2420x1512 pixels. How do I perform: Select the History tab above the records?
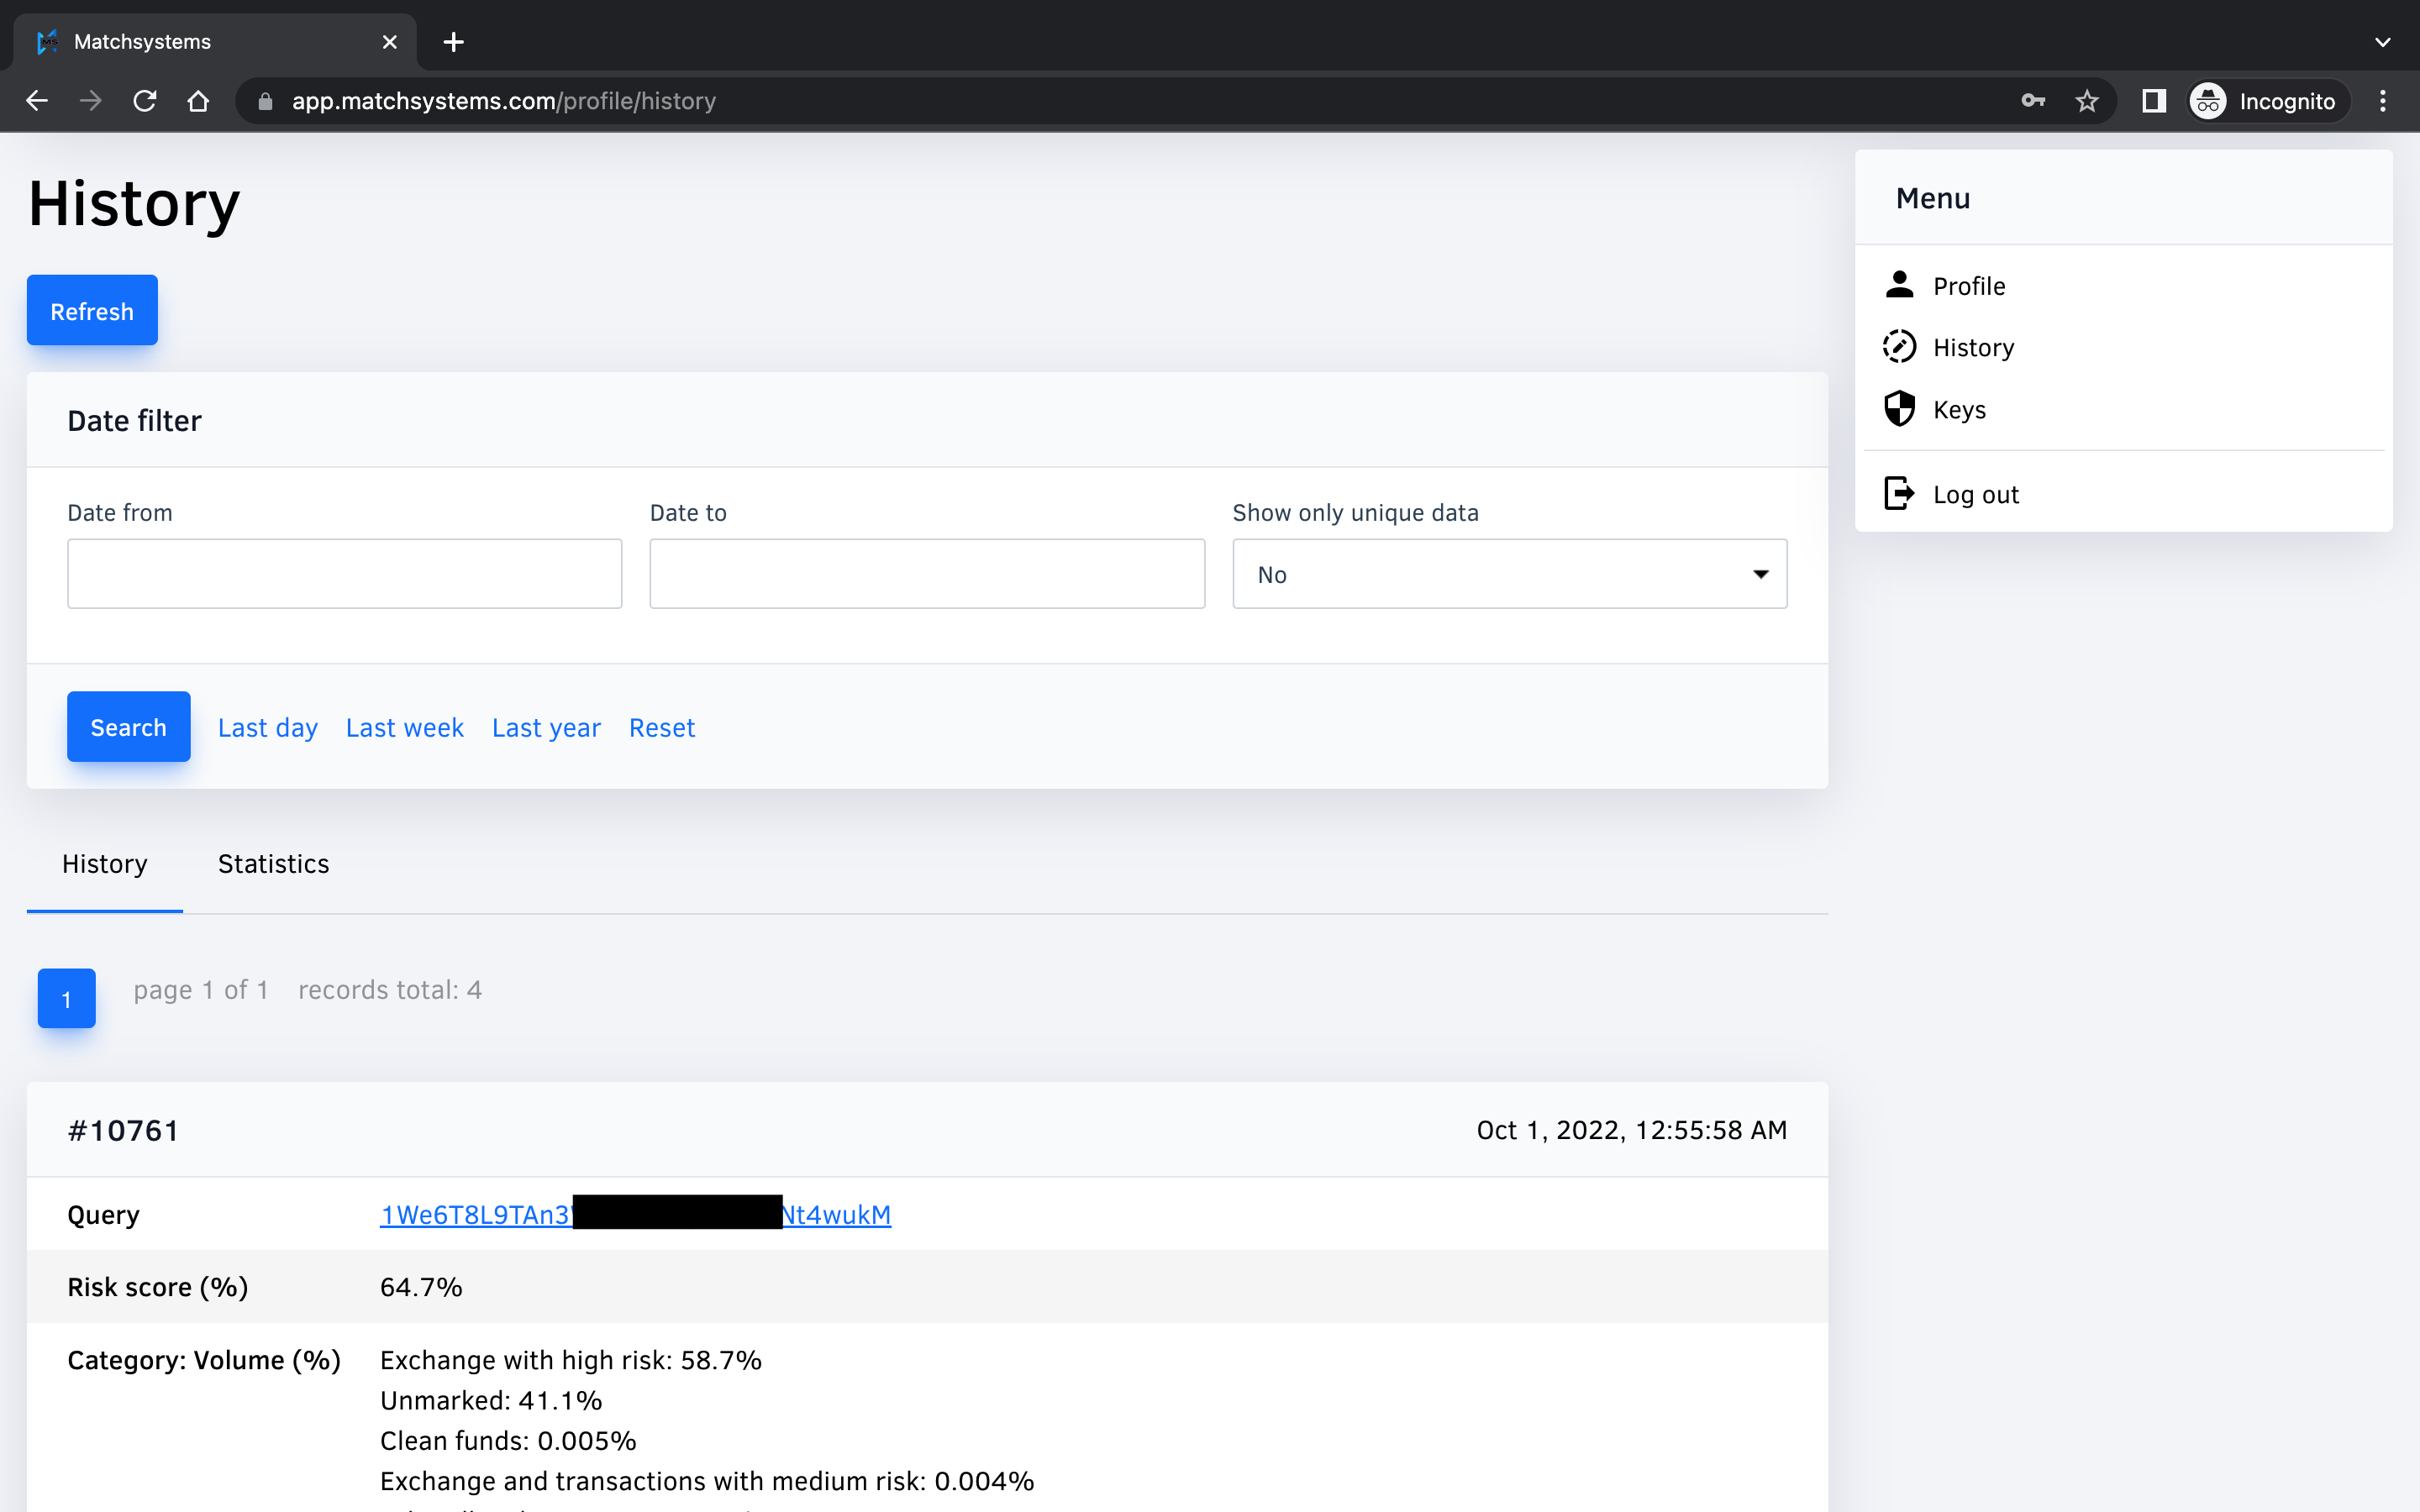coord(104,863)
